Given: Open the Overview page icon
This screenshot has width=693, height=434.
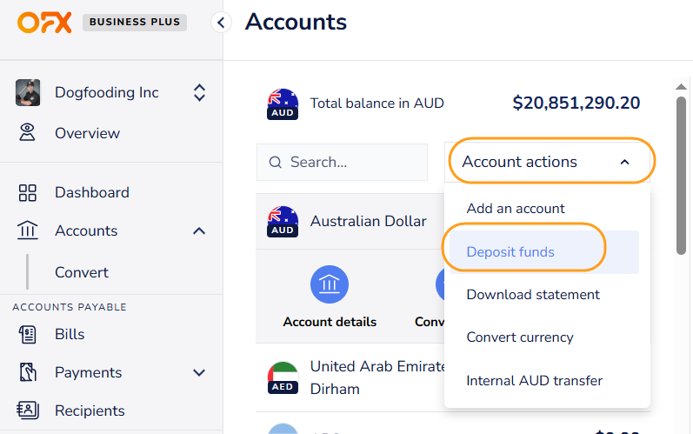Looking at the screenshot, I should [28, 133].
